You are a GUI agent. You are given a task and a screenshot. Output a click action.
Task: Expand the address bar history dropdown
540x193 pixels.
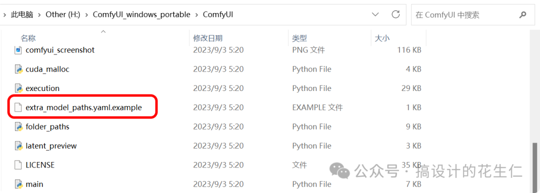tap(375, 14)
